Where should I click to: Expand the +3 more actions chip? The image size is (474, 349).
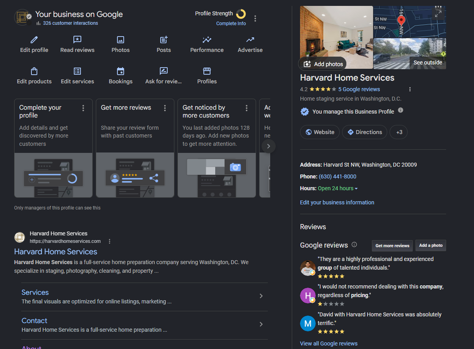pyautogui.click(x=399, y=132)
